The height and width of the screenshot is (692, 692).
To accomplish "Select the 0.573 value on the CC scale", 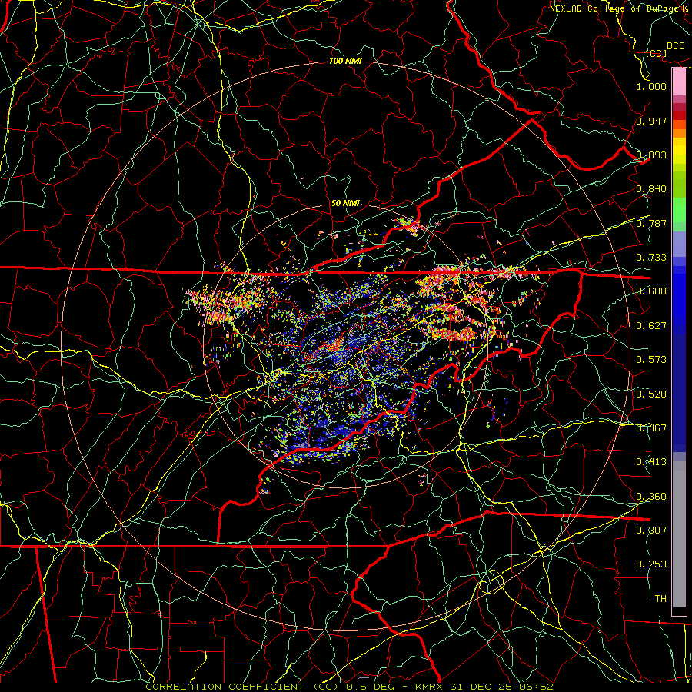I will click(x=651, y=360).
